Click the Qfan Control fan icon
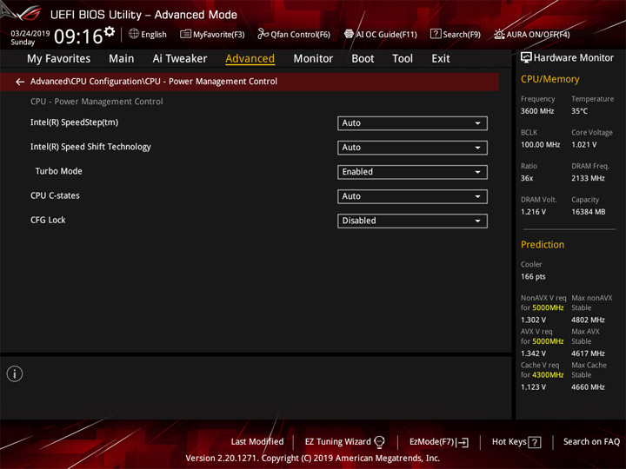 (x=263, y=34)
